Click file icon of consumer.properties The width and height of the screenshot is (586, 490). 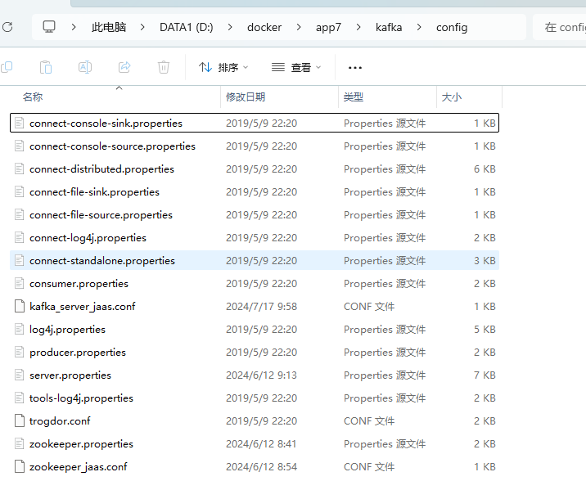20,284
